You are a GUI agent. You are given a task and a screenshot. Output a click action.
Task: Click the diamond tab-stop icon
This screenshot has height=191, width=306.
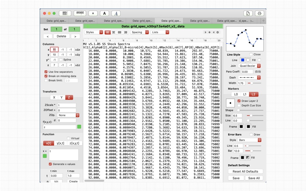(209, 32)
